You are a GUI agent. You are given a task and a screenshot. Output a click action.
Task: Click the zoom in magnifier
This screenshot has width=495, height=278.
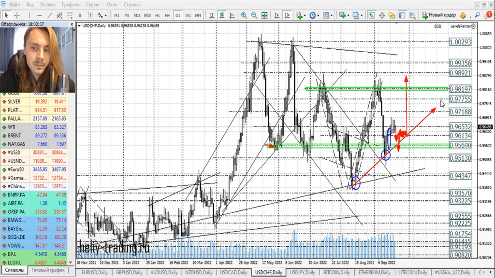244,15
